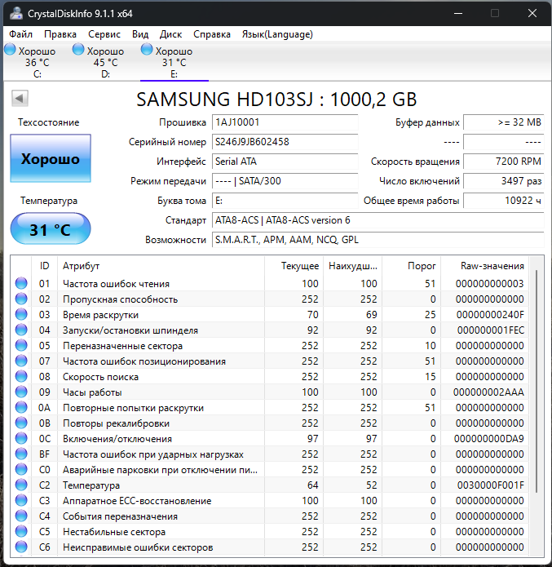This screenshot has height=567, width=552.
Task: Click the Raw-значения column header
Action: [x=484, y=266]
